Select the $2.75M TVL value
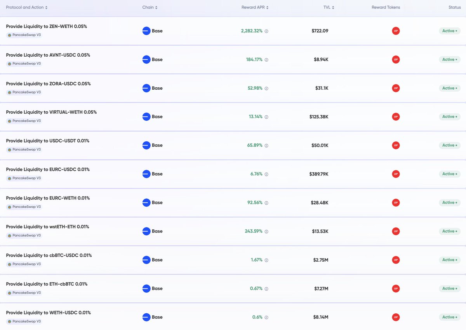Screen dimensions: 466x330 point(321,260)
